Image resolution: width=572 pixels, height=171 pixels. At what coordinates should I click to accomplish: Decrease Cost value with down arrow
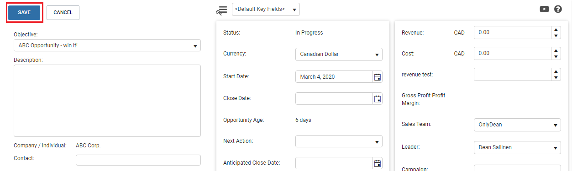pyautogui.click(x=556, y=57)
